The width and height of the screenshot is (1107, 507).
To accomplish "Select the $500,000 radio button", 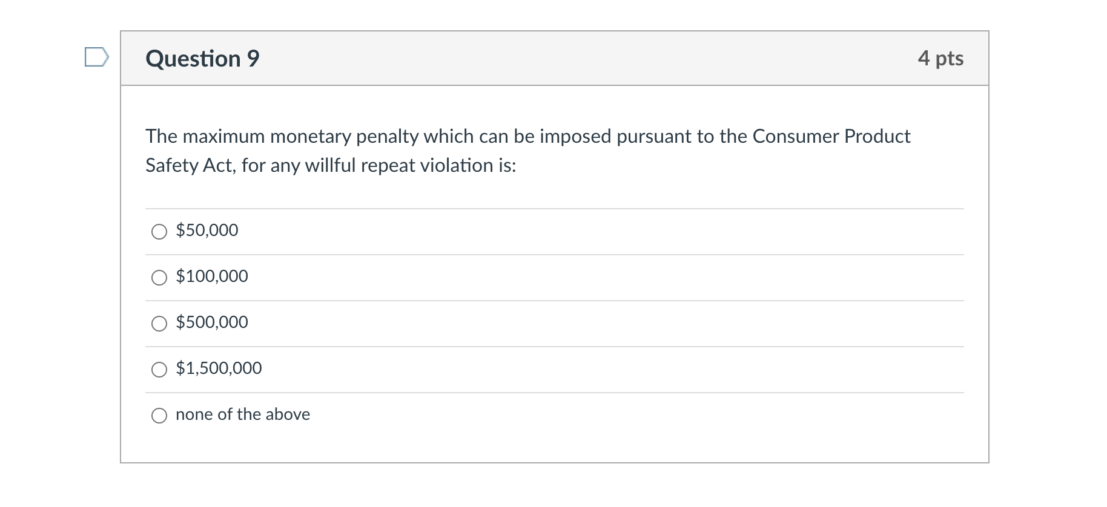I will [159, 323].
